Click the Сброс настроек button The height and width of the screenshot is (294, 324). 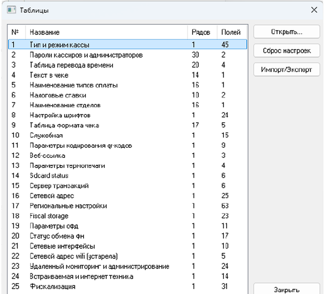(x=286, y=50)
